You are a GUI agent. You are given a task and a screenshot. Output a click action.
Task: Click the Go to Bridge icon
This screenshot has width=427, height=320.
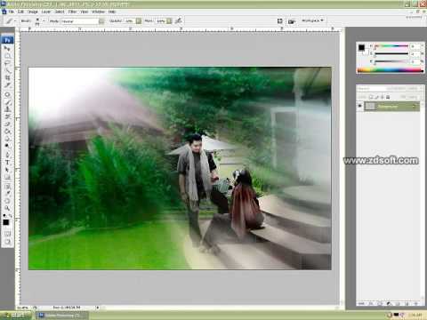[x=292, y=21]
